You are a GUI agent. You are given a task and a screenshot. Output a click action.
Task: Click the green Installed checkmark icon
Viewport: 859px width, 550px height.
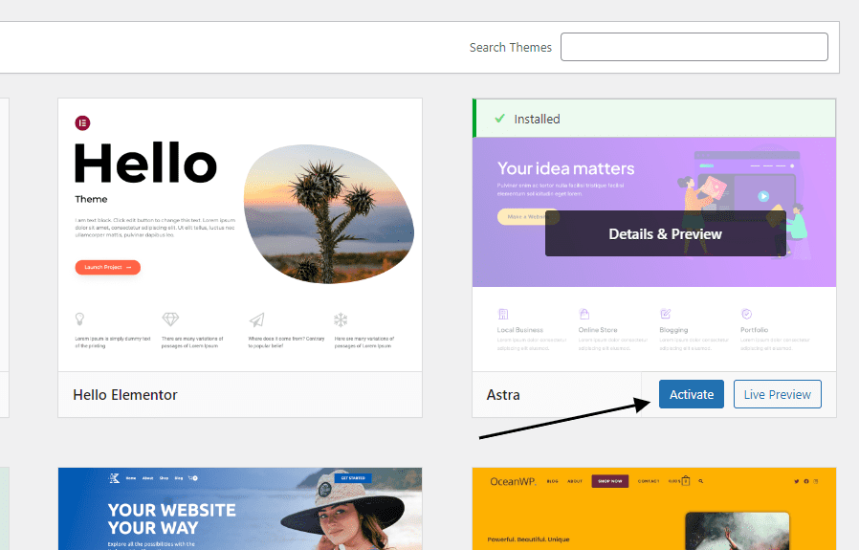tap(499, 119)
